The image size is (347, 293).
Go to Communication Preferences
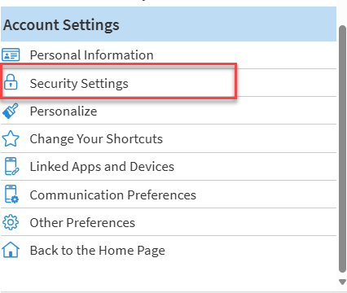point(169,195)
